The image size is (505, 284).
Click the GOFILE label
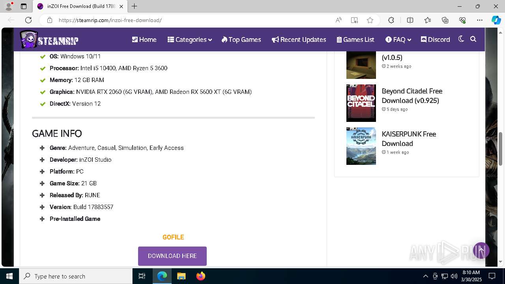[173, 237]
